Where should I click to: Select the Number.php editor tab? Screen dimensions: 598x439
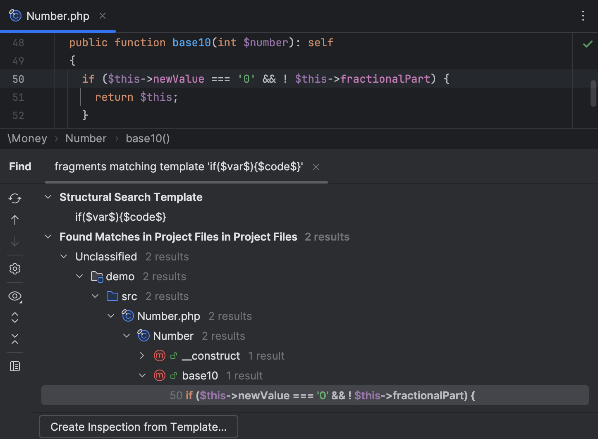[x=57, y=16]
